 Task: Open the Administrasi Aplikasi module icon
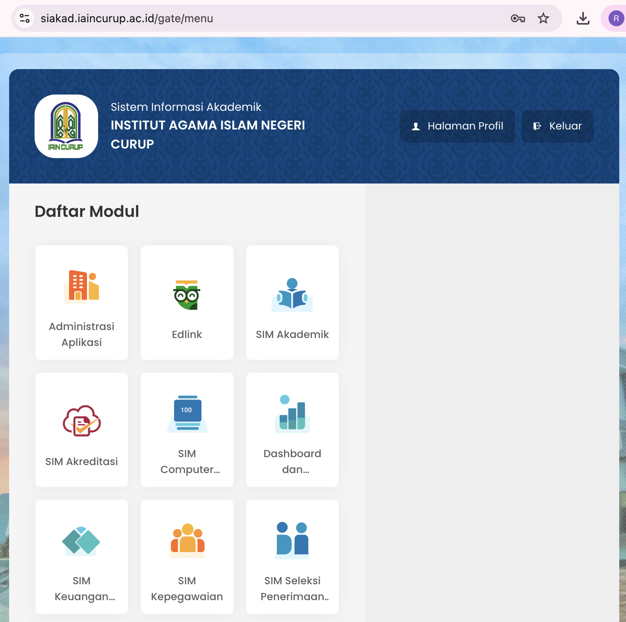click(81, 287)
